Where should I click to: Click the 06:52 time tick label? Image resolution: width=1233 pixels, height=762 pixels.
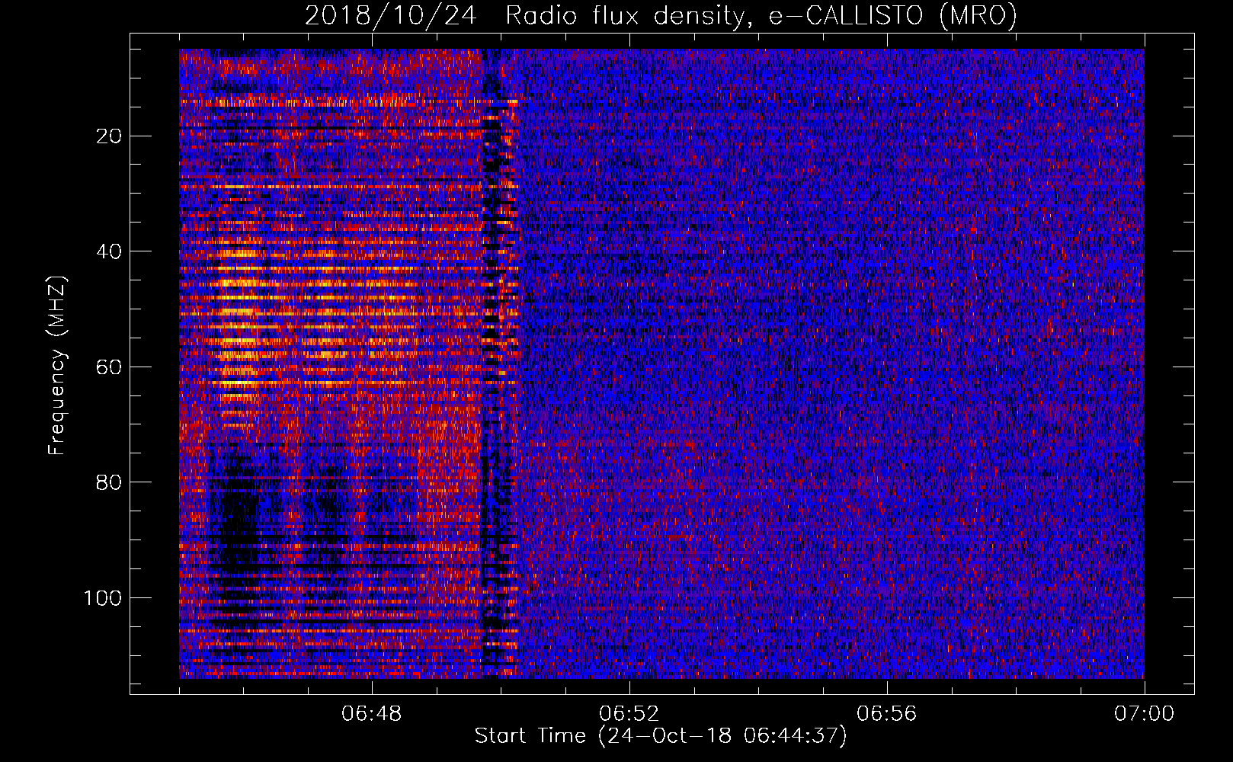[x=629, y=714]
